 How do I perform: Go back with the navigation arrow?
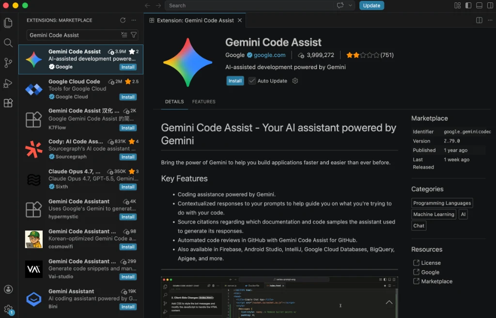point(147,5)
